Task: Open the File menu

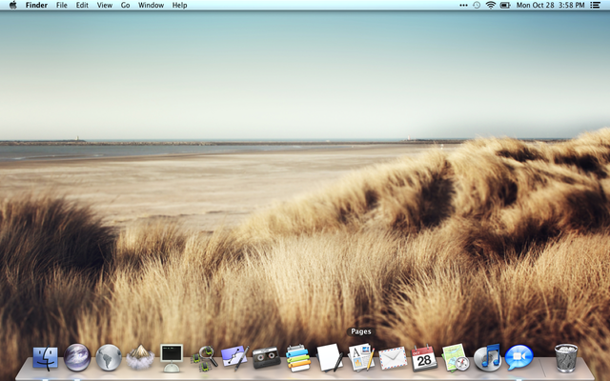Action: 61,6
